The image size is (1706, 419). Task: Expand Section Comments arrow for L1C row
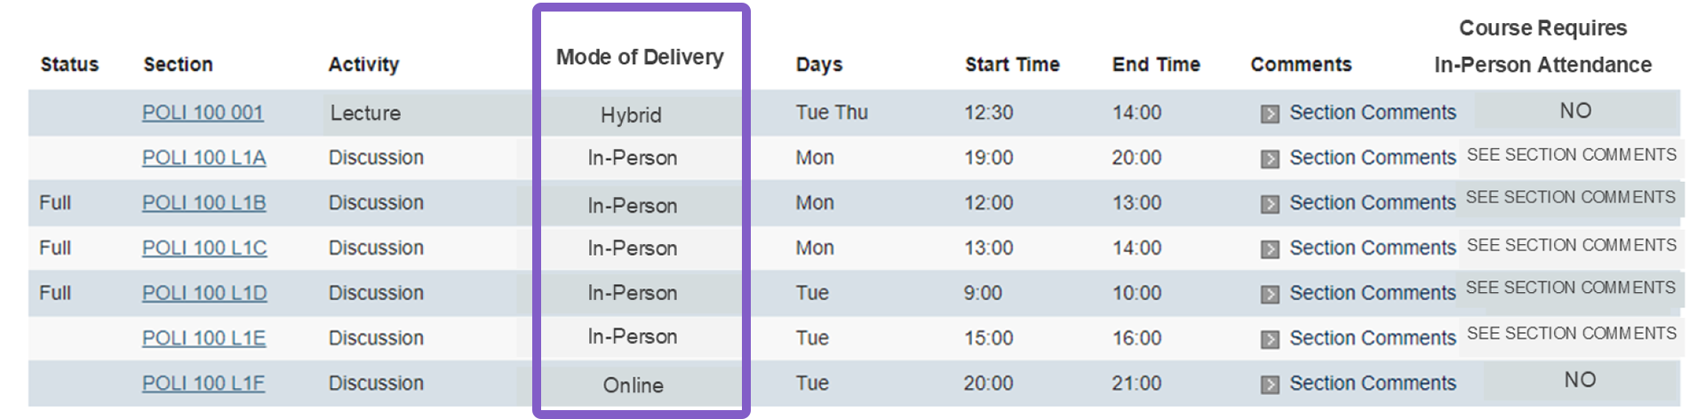click(1270, 249)
